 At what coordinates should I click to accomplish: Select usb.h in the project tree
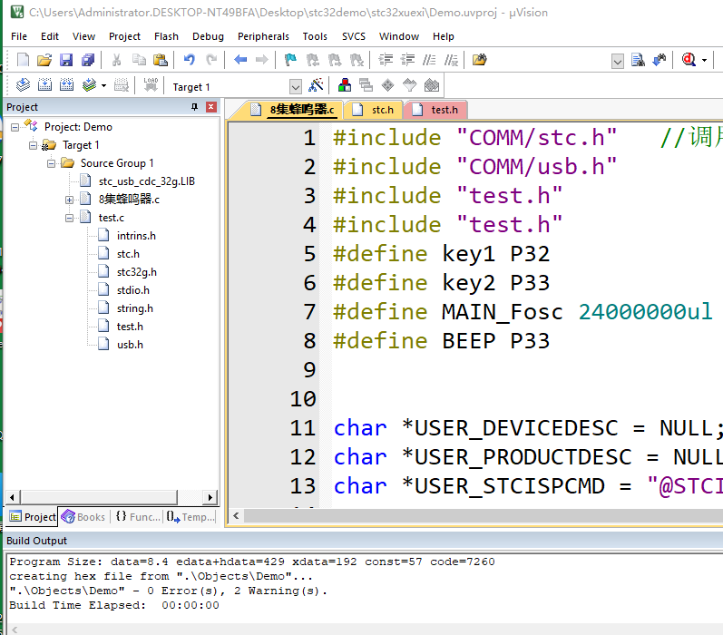coord(130,345)
